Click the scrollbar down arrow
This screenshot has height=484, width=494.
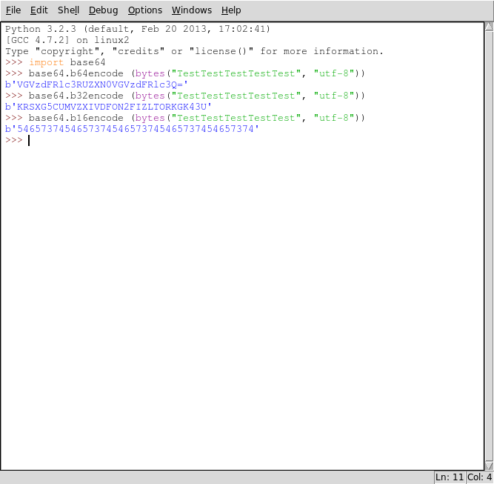[x=489, y=465]
